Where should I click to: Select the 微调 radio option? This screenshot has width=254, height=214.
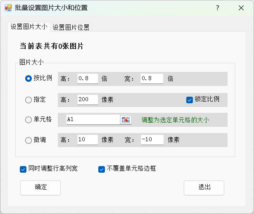click(x=28, y=140)
